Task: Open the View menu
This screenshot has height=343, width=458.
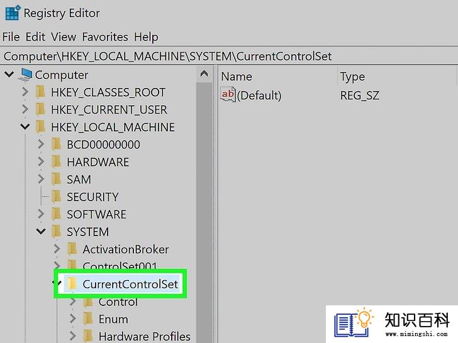Action: click(x=64, y=37)
